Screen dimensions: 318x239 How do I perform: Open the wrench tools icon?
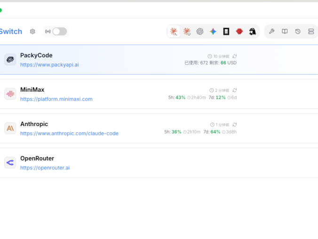271,32
